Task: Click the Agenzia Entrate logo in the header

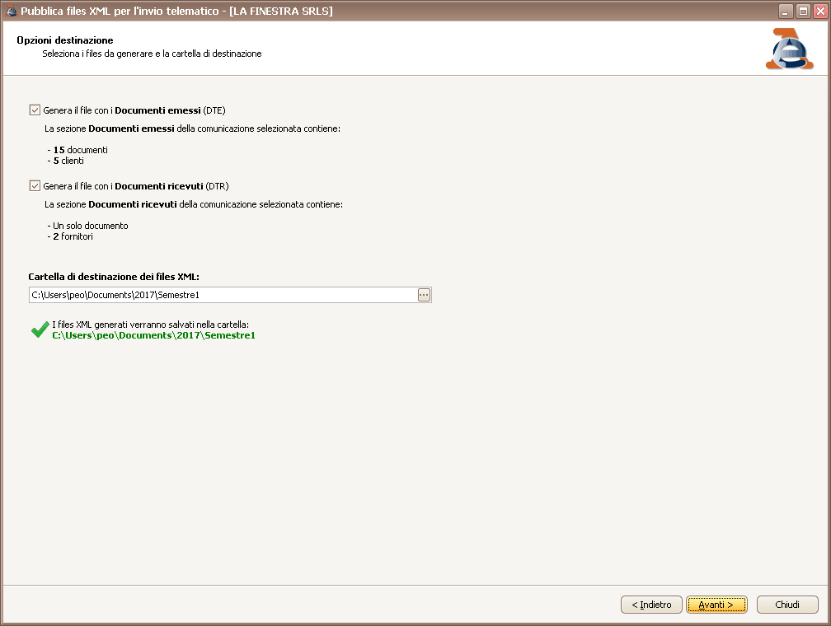Action: tap(788, 49)
